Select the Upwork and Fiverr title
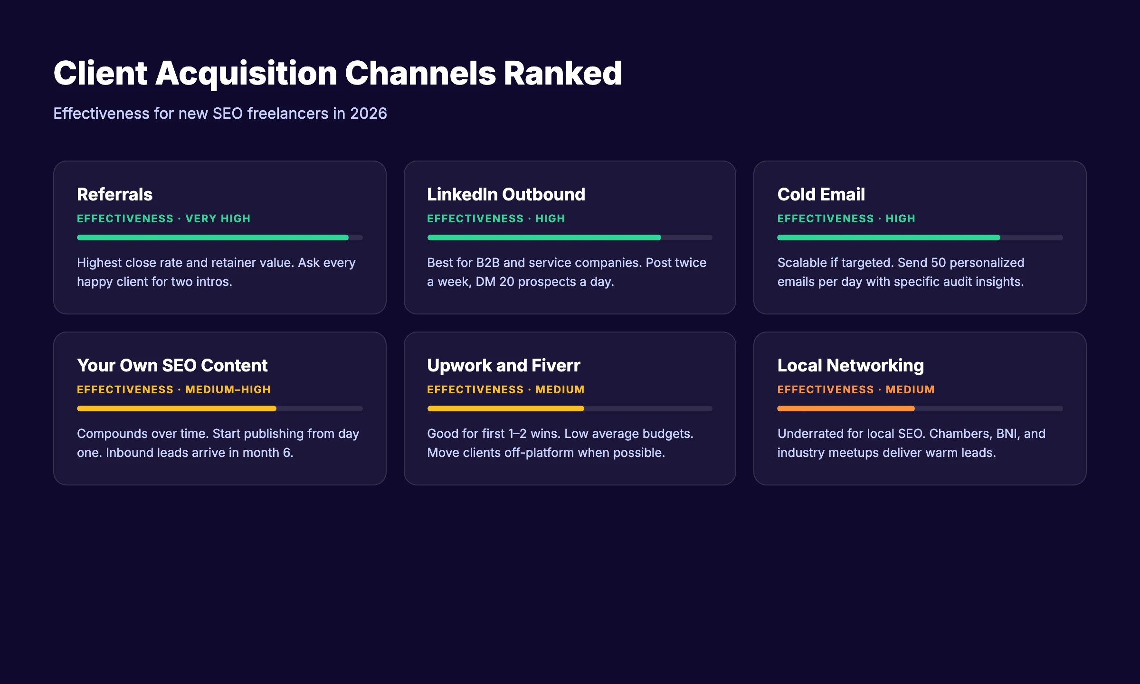1140x684 pixels. click(503, 365)
